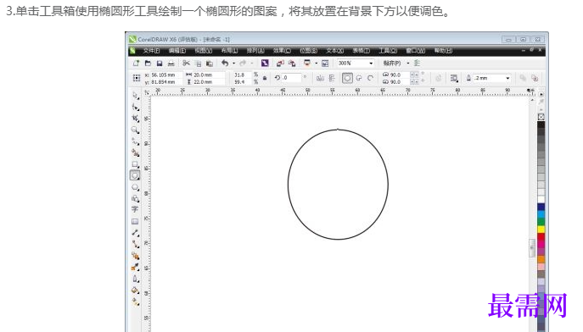Select the Parallel Dimension tool

(135, 233)
